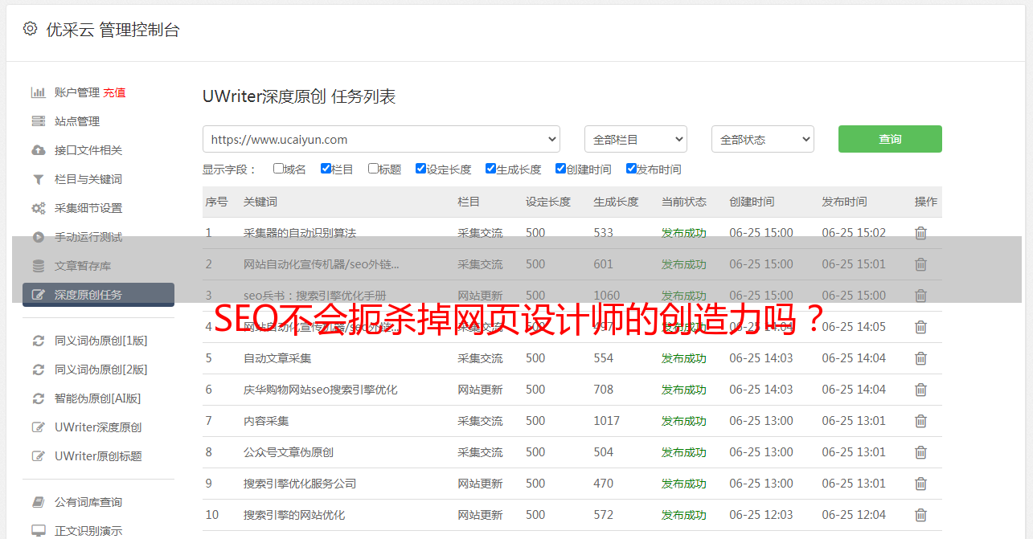Screen dimensions: 1033x539
Task: Click the server icon next to 站点管理
Action: pos(38,121)
